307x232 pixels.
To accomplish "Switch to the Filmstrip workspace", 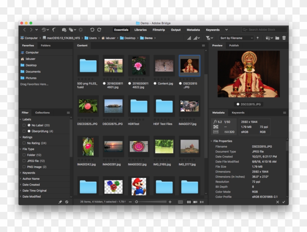I will click(159, 30).
